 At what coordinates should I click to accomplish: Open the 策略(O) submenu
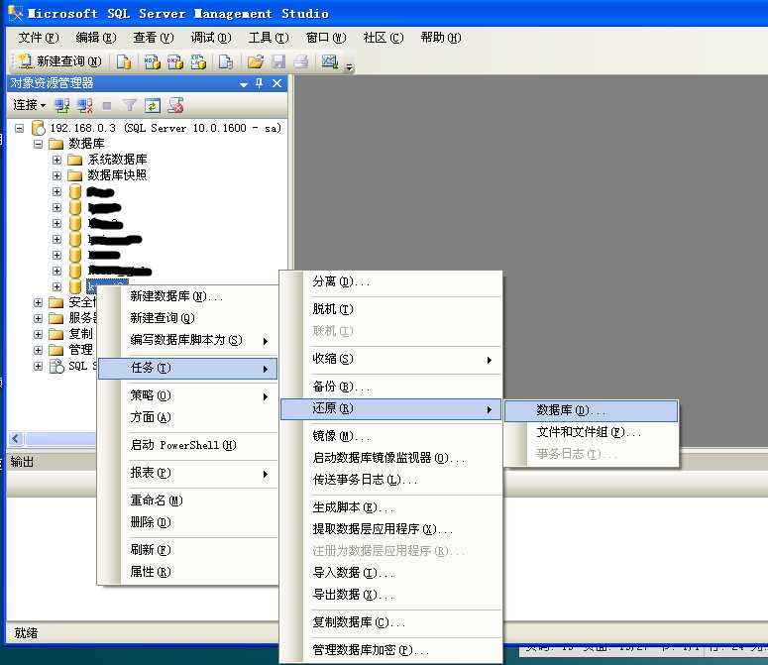(187, 395)
